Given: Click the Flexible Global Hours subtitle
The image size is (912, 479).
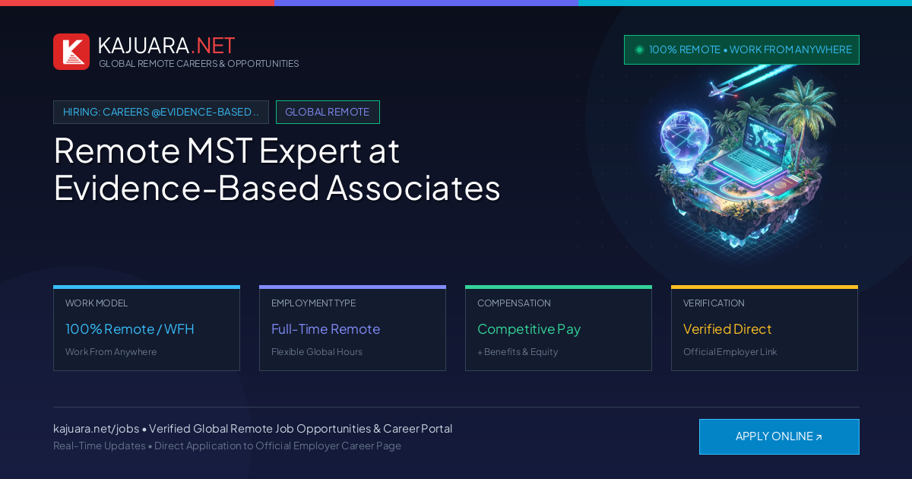Looking at the screenshot, I should coord(317,352).
